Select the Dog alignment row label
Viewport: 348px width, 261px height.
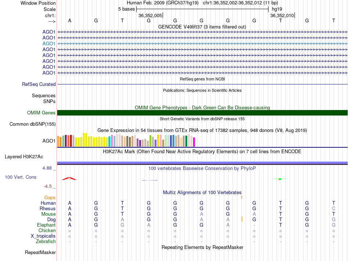[52, 220]
